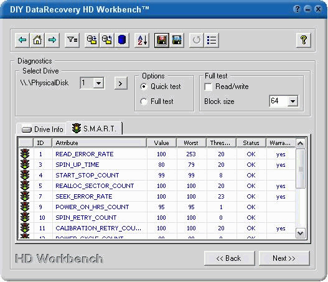Image resolution: width=328 pixels, height=282 pixels.
Task: Select the START_STOP_COUNT attribute text
Action: 87,176
